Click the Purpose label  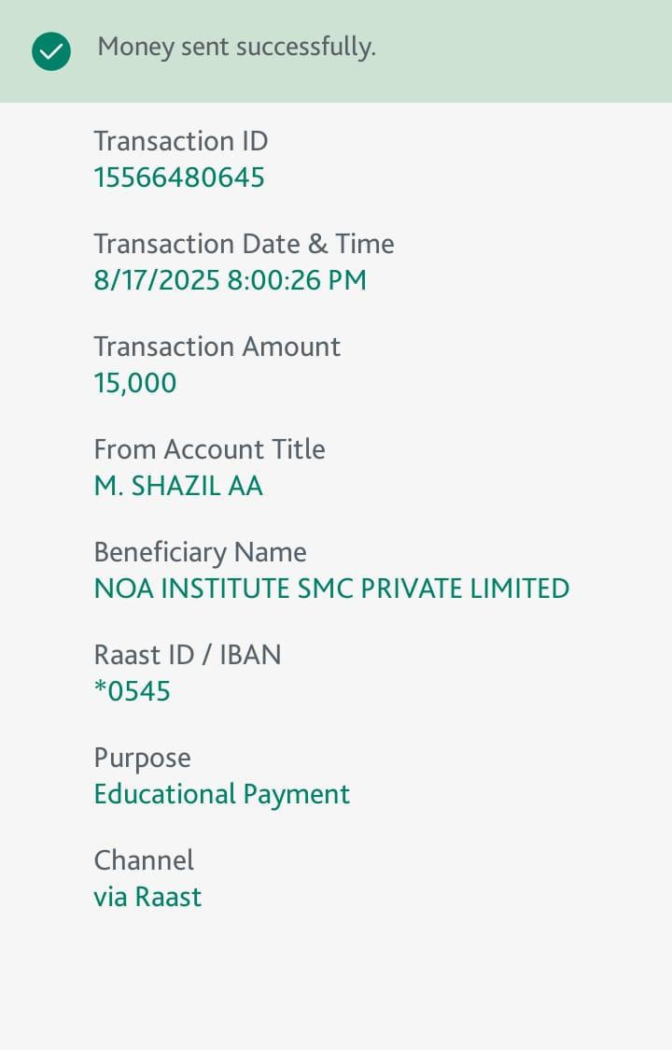(142, 758)
